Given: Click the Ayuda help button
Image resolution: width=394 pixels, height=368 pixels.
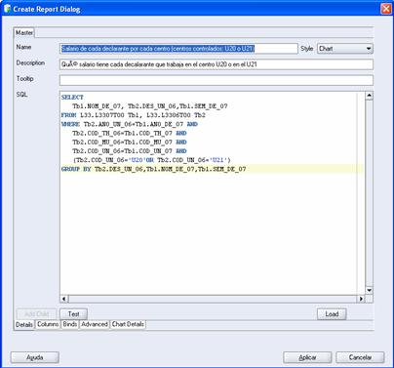Looking at the screenshot, I should 35,357.
